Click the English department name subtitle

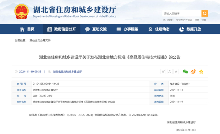(x=74, y=16)
